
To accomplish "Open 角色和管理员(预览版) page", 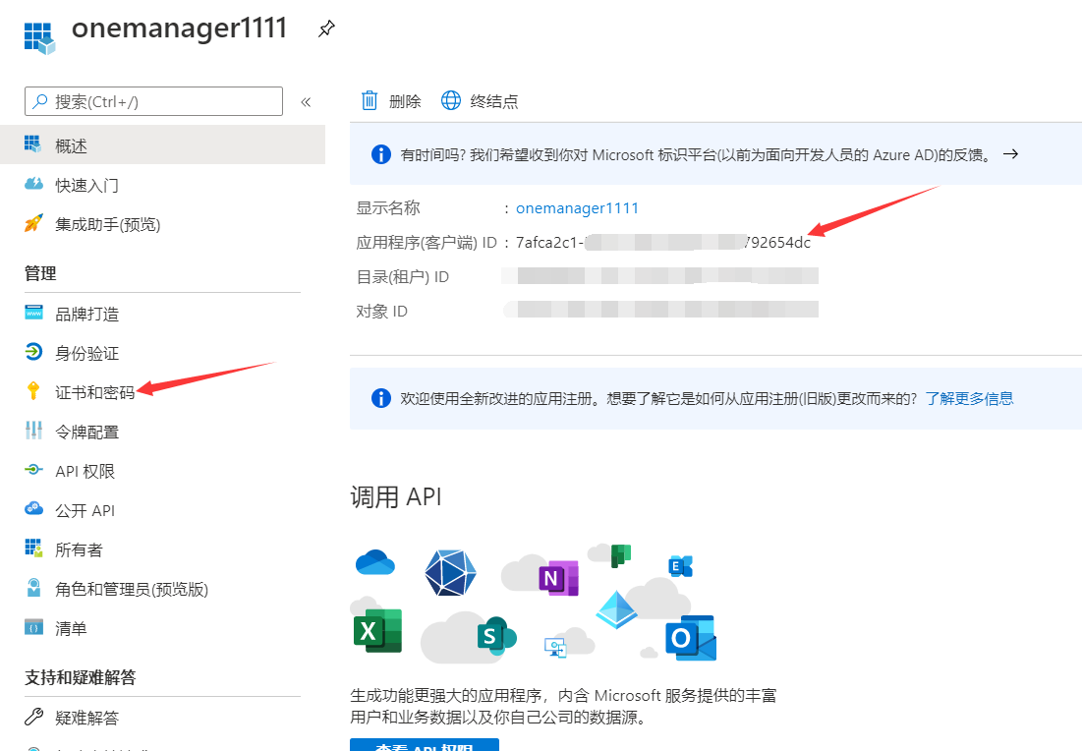I will (x=131, y=589).
